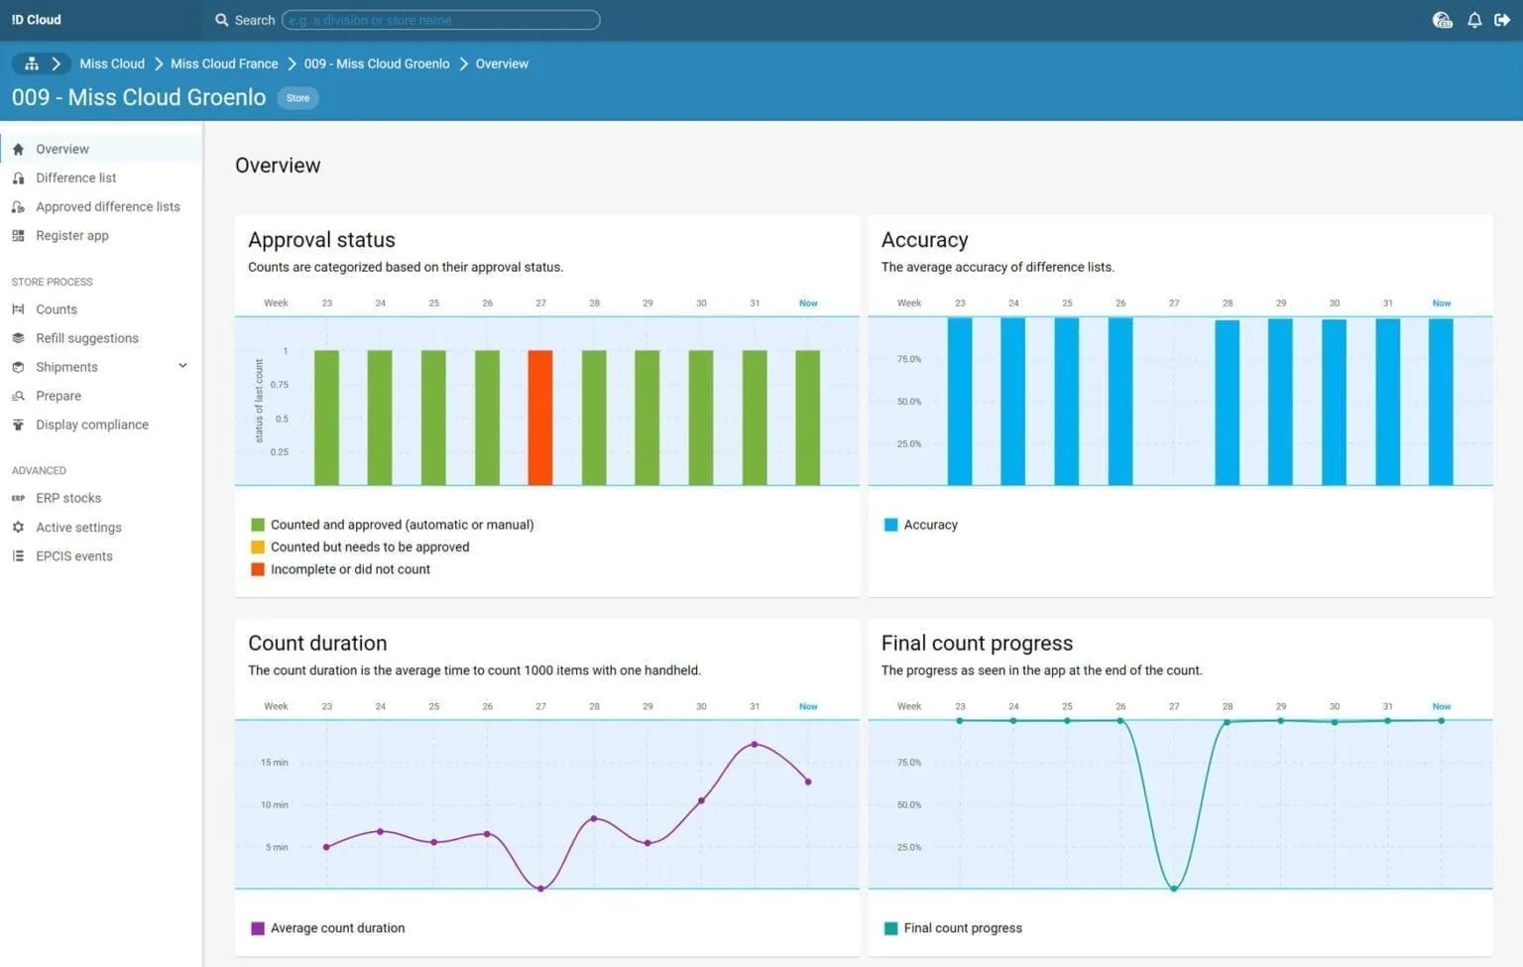Click the organization hierarchy breadcrumb icon

tap(32, 63)
